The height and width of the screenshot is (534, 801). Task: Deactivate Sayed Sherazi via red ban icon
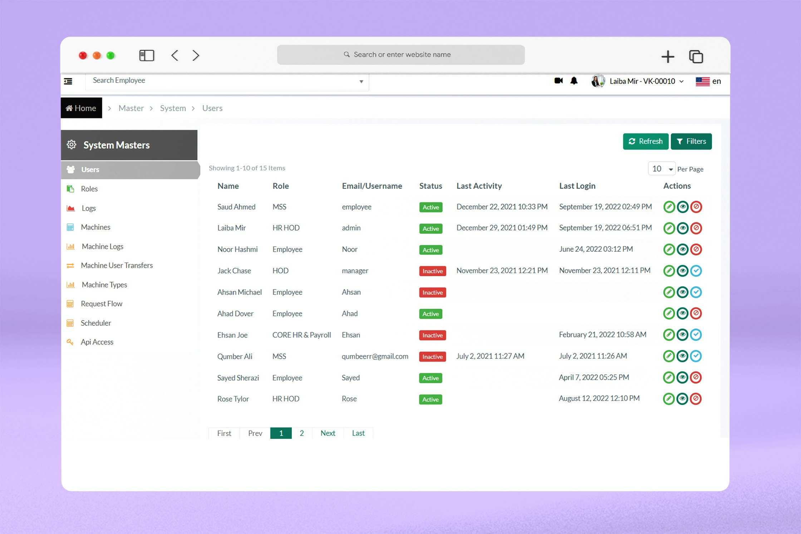click(x=696, y=377)
